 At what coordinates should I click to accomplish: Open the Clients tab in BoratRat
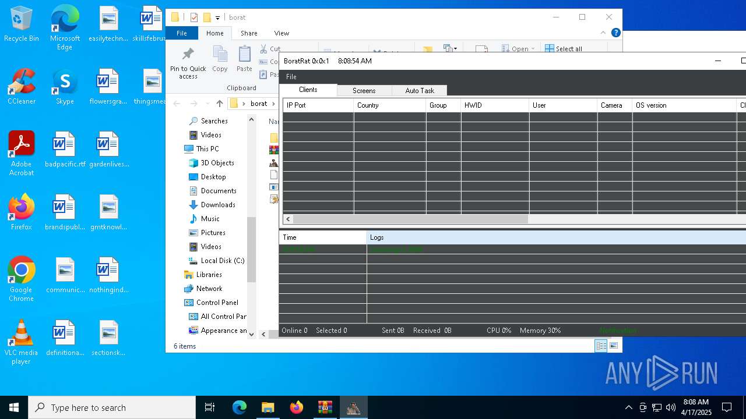click(x=308, y=90)
